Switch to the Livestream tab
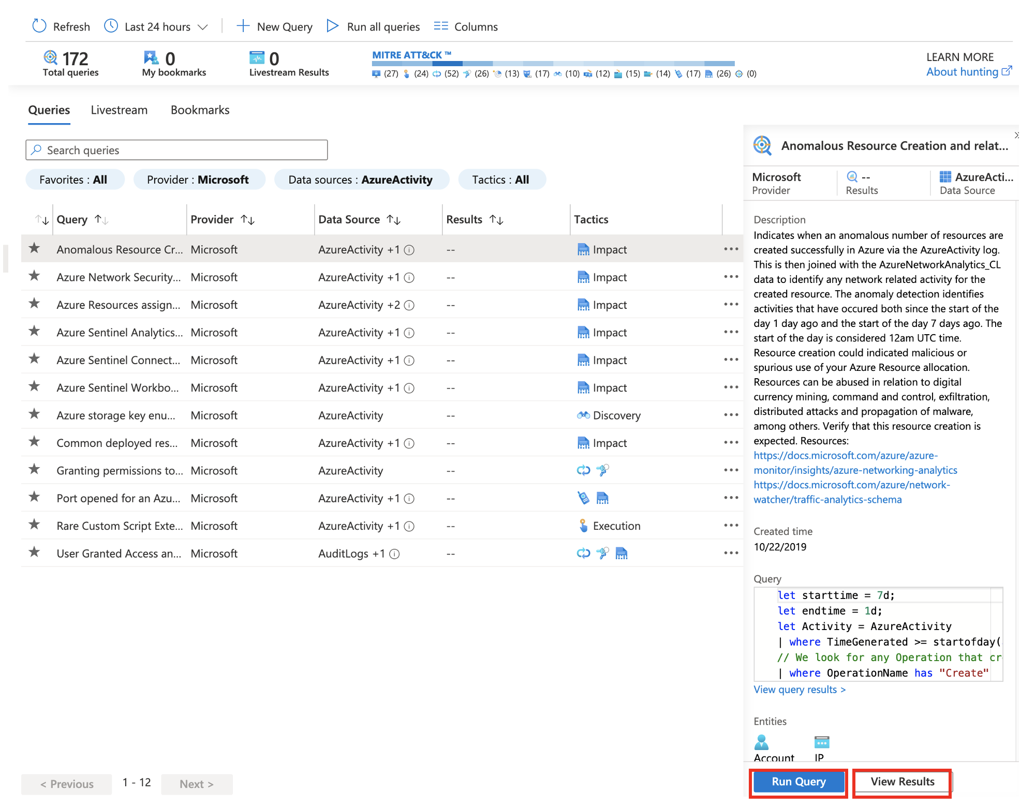This screenshot has width=1035, height=808. click(x=119, y=110)
